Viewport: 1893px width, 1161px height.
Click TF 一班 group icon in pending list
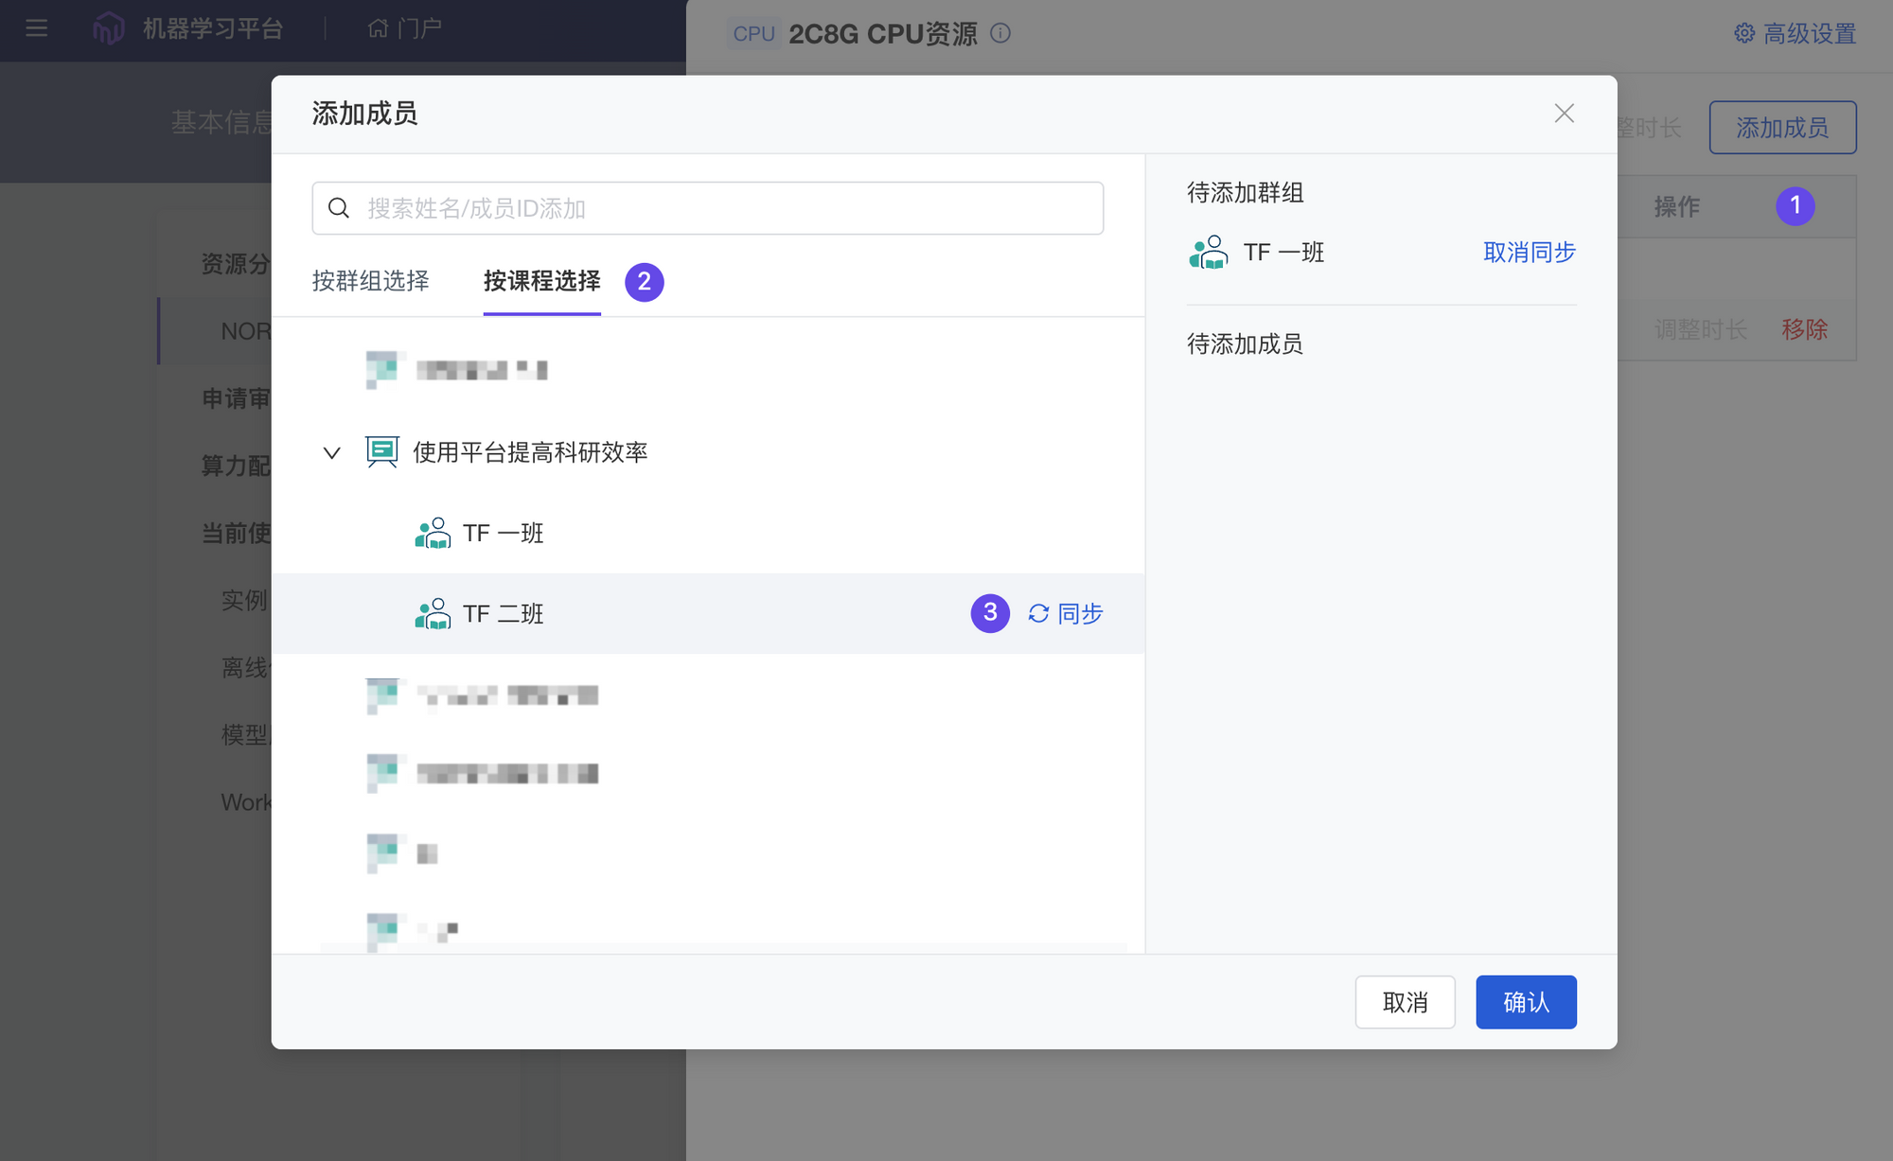click(1208, 253)
